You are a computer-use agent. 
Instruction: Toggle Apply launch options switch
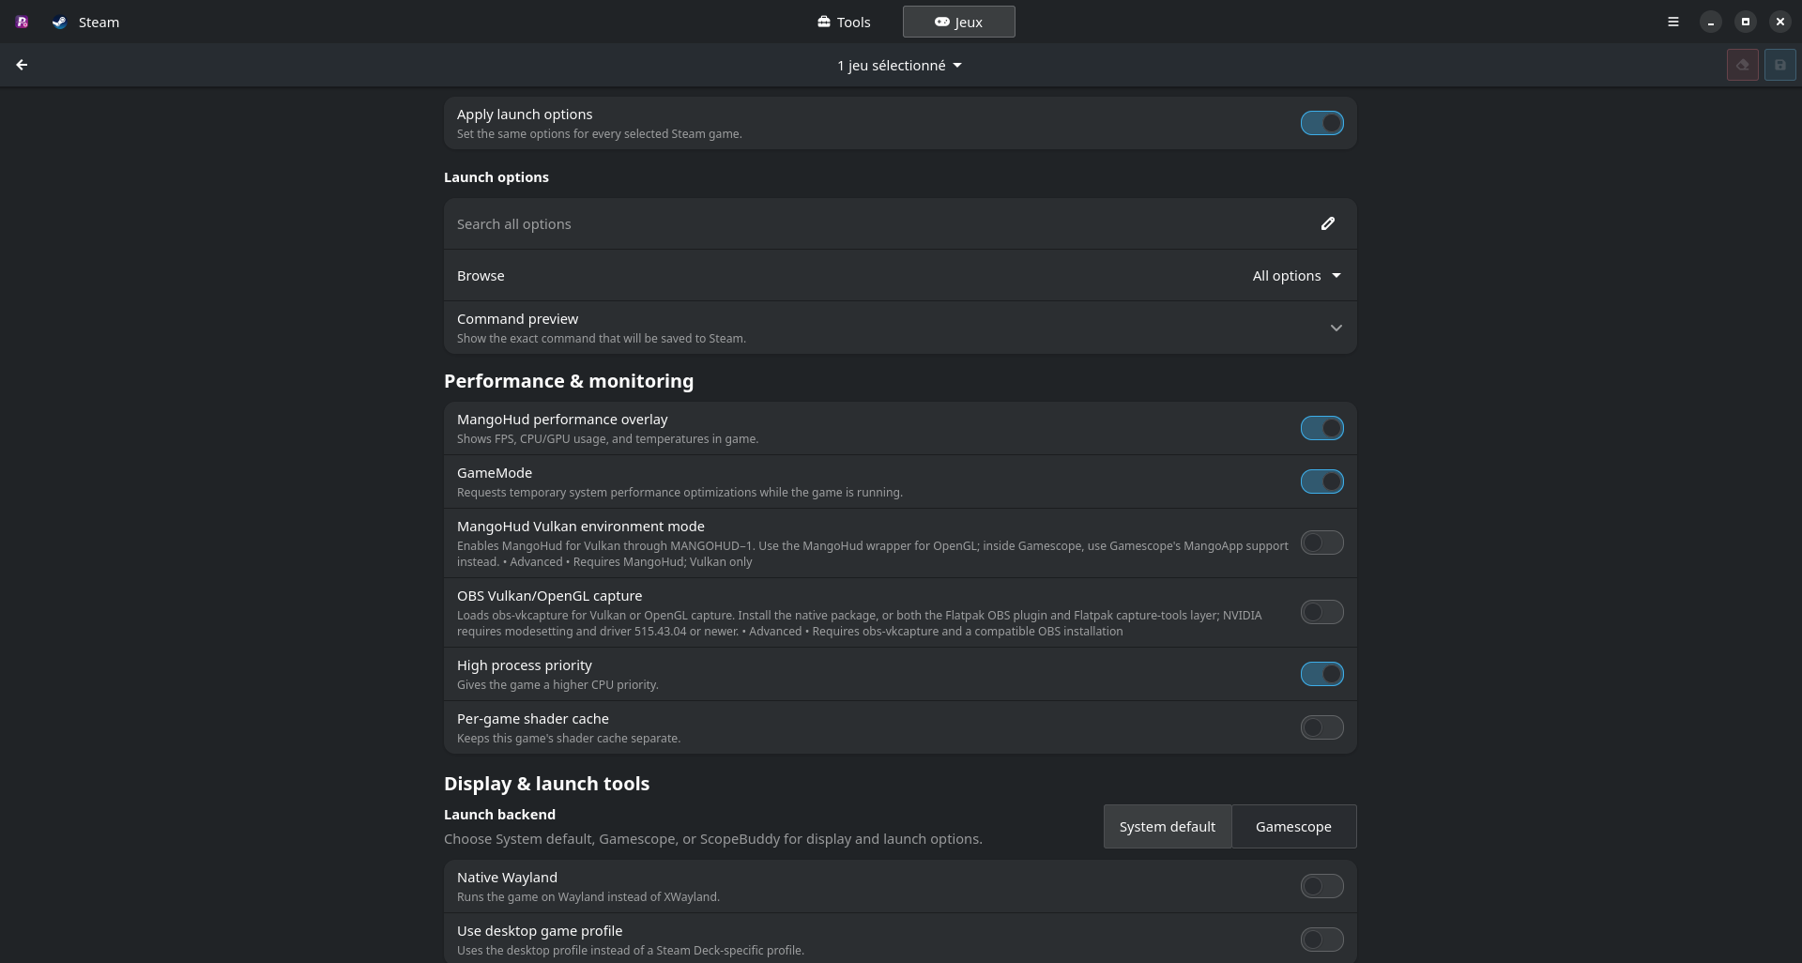[1321, 123]
